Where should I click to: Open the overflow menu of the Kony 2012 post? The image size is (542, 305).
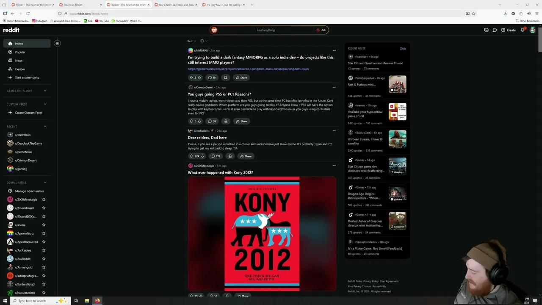click(x=334, y=166)
